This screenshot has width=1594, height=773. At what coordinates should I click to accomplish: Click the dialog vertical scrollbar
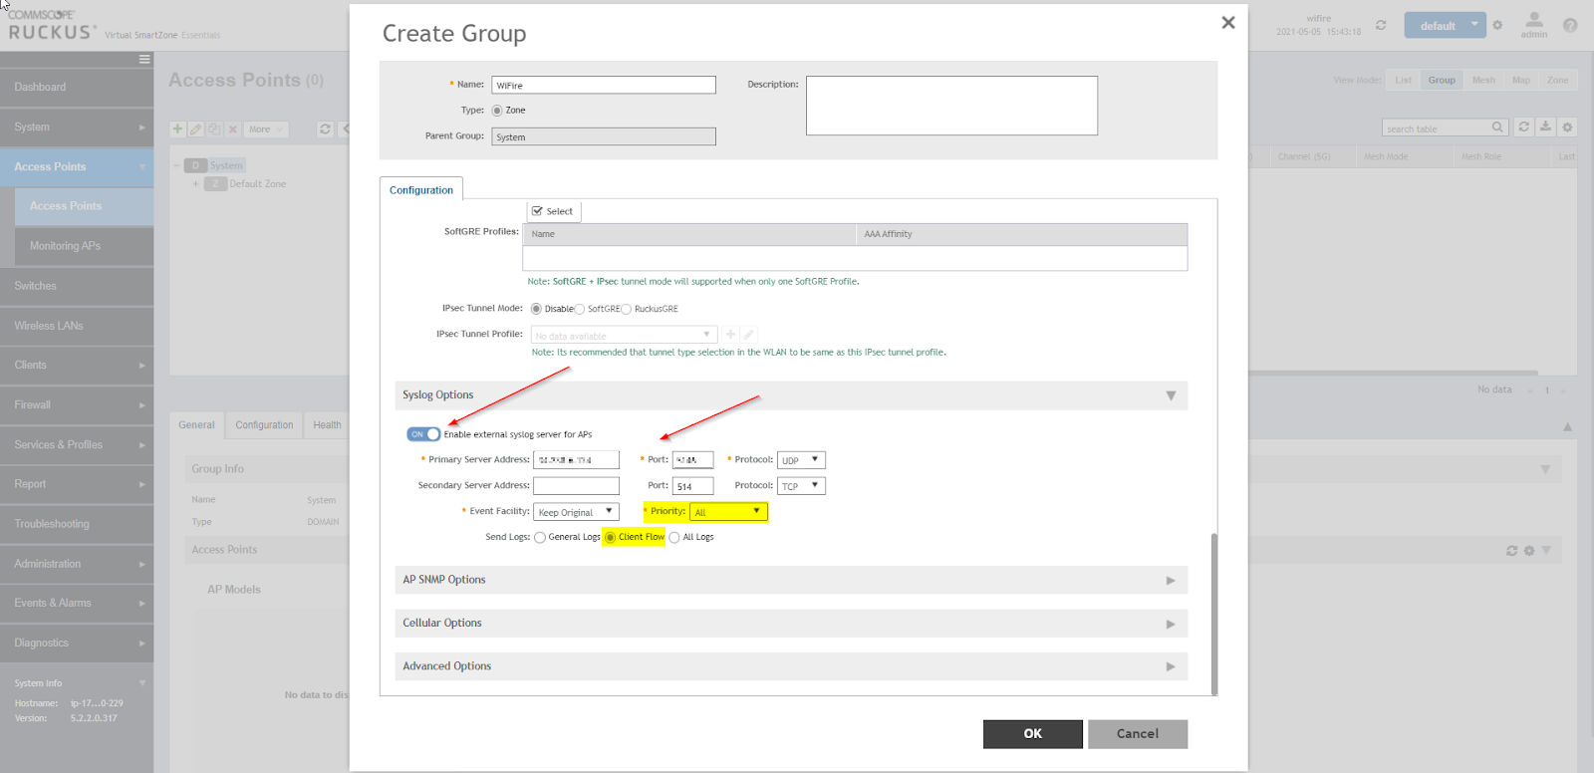click(x=1213, y=613)
